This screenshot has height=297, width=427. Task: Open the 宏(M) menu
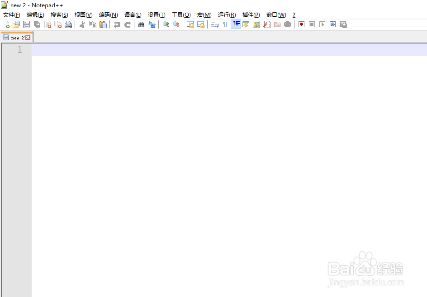[x=204, y=14]
